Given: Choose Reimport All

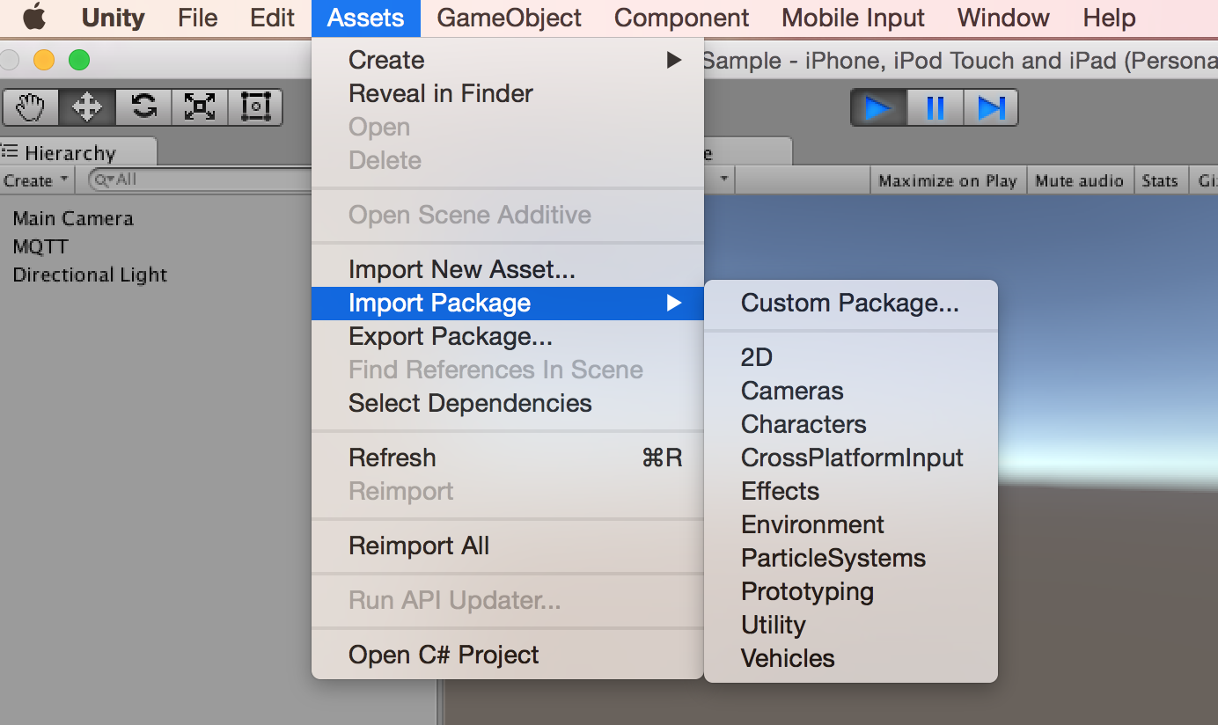Looking at the screenshot, I should coord(508,546).
